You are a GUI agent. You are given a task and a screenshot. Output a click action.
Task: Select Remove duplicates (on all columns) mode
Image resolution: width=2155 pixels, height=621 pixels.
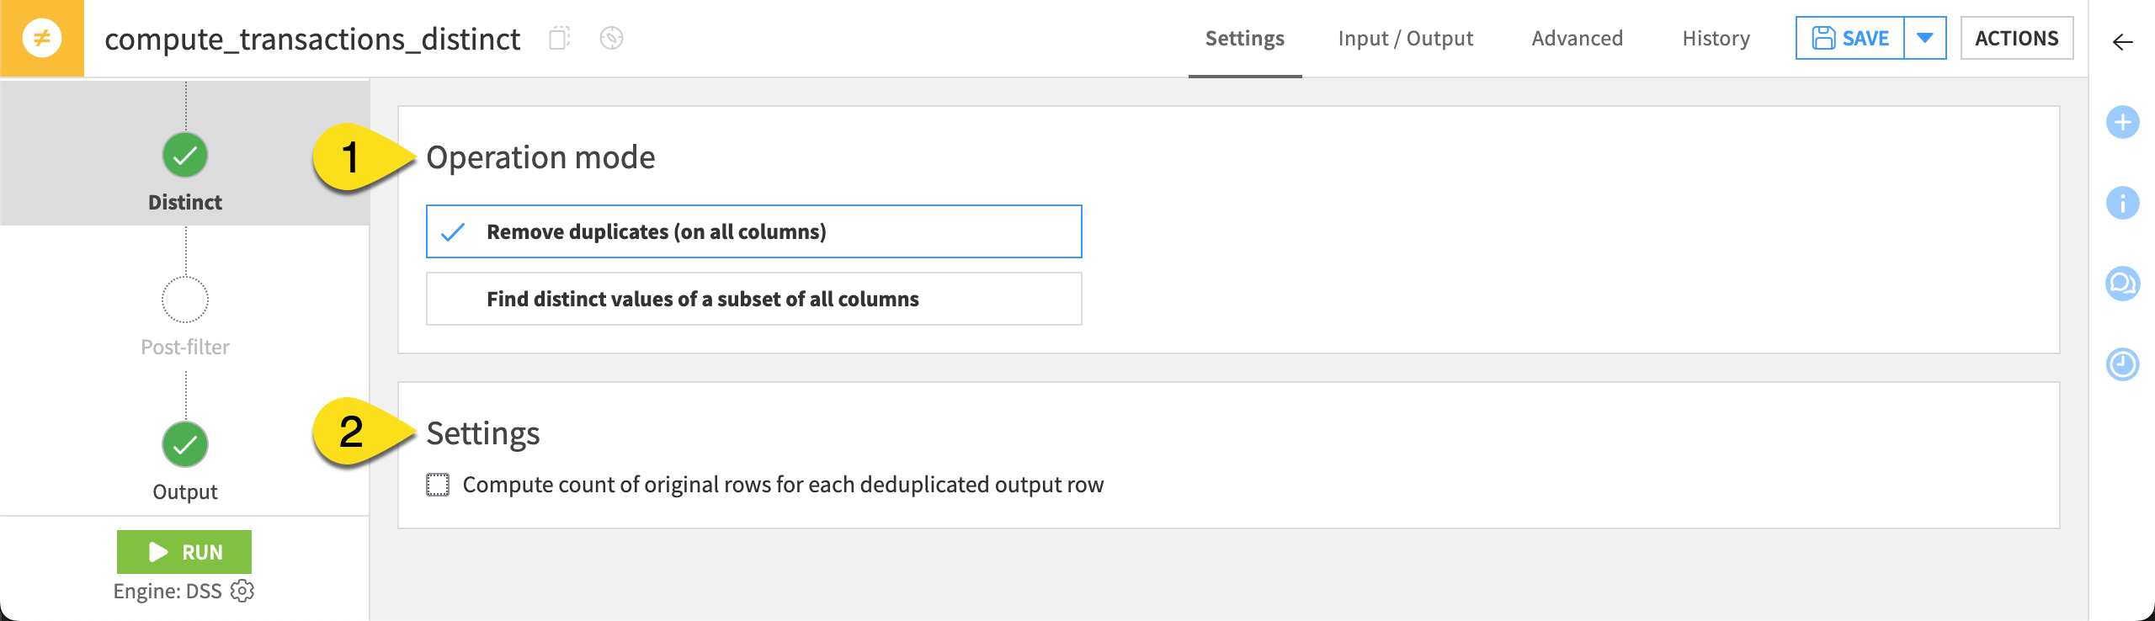[753, 231]
